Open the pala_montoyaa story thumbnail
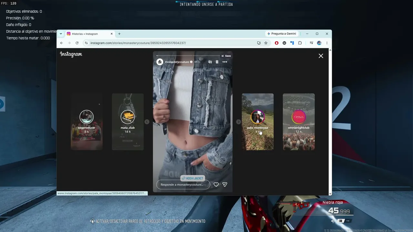 point(257,122)
